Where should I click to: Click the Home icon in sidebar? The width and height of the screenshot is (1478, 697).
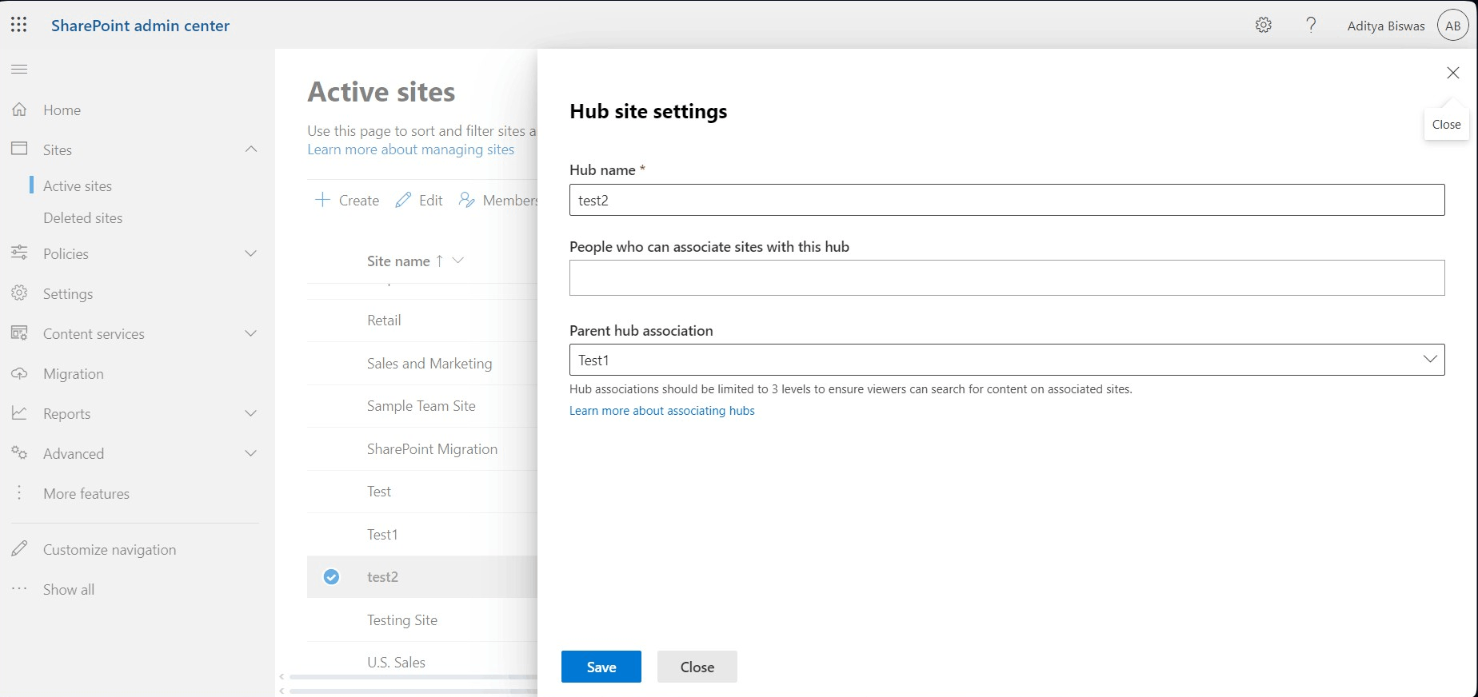[x=19, y=110]
